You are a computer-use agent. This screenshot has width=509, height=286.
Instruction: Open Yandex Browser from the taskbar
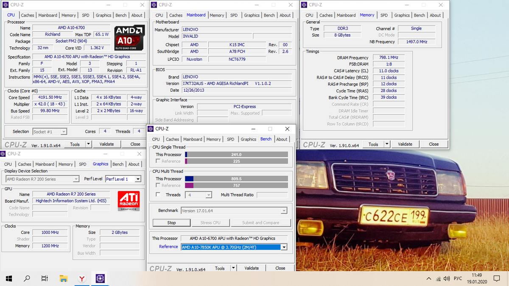81,278
